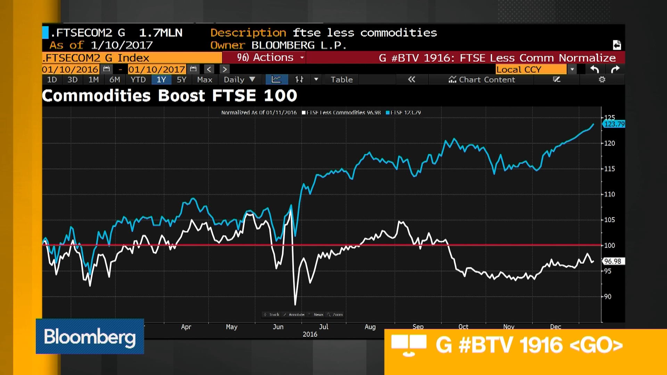Open the start date calendar picker

tap(107, 69)
